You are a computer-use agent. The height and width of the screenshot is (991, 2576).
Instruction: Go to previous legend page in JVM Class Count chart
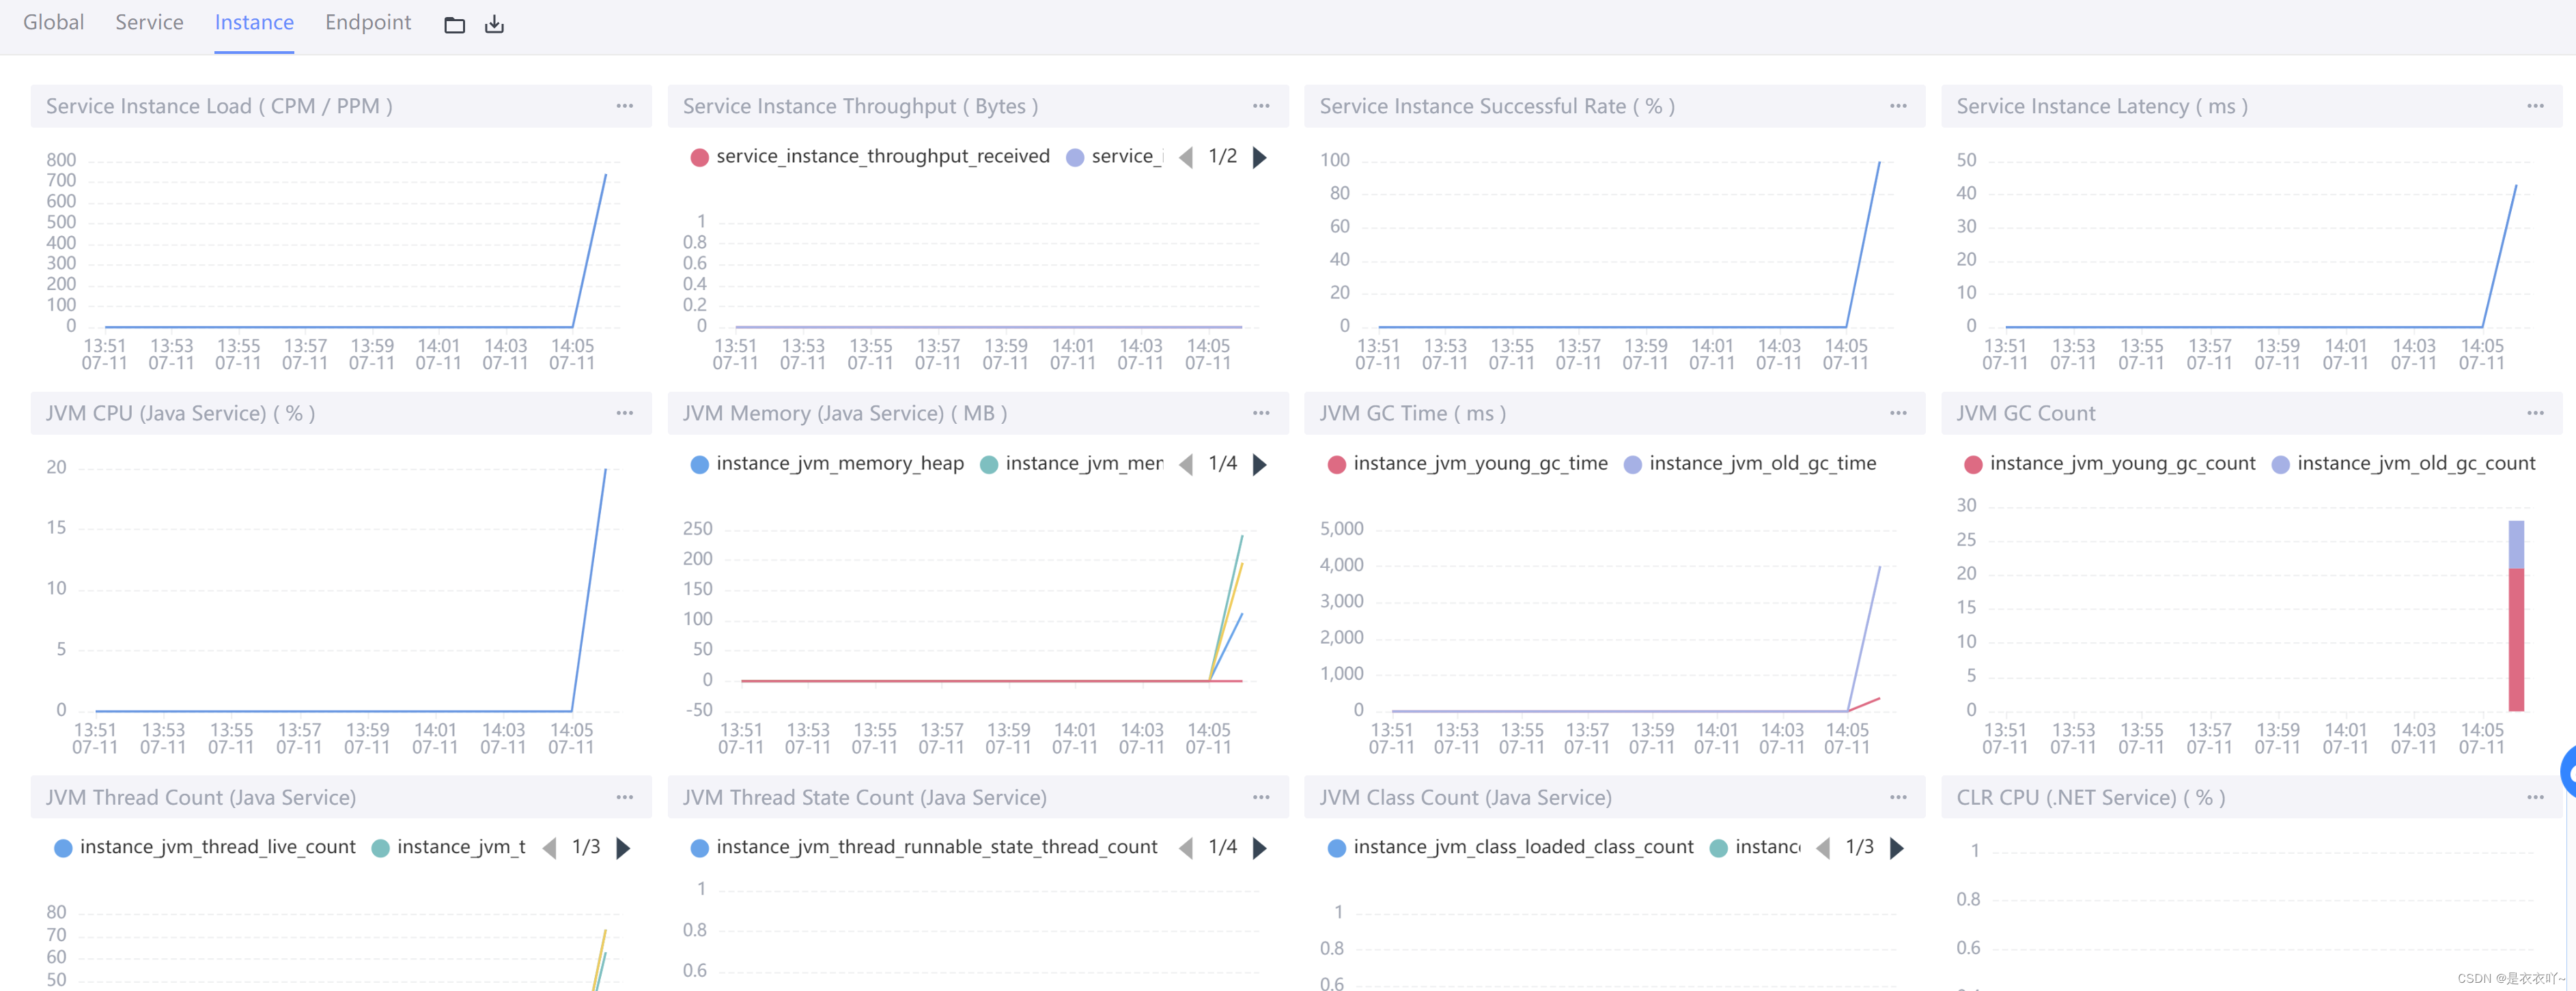tap(1823, 848)
